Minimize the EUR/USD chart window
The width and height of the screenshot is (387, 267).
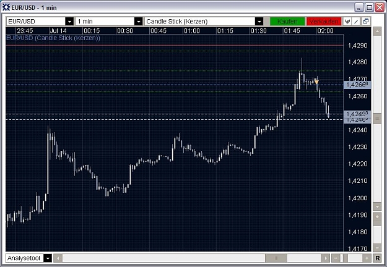click(x=359, y=7)
